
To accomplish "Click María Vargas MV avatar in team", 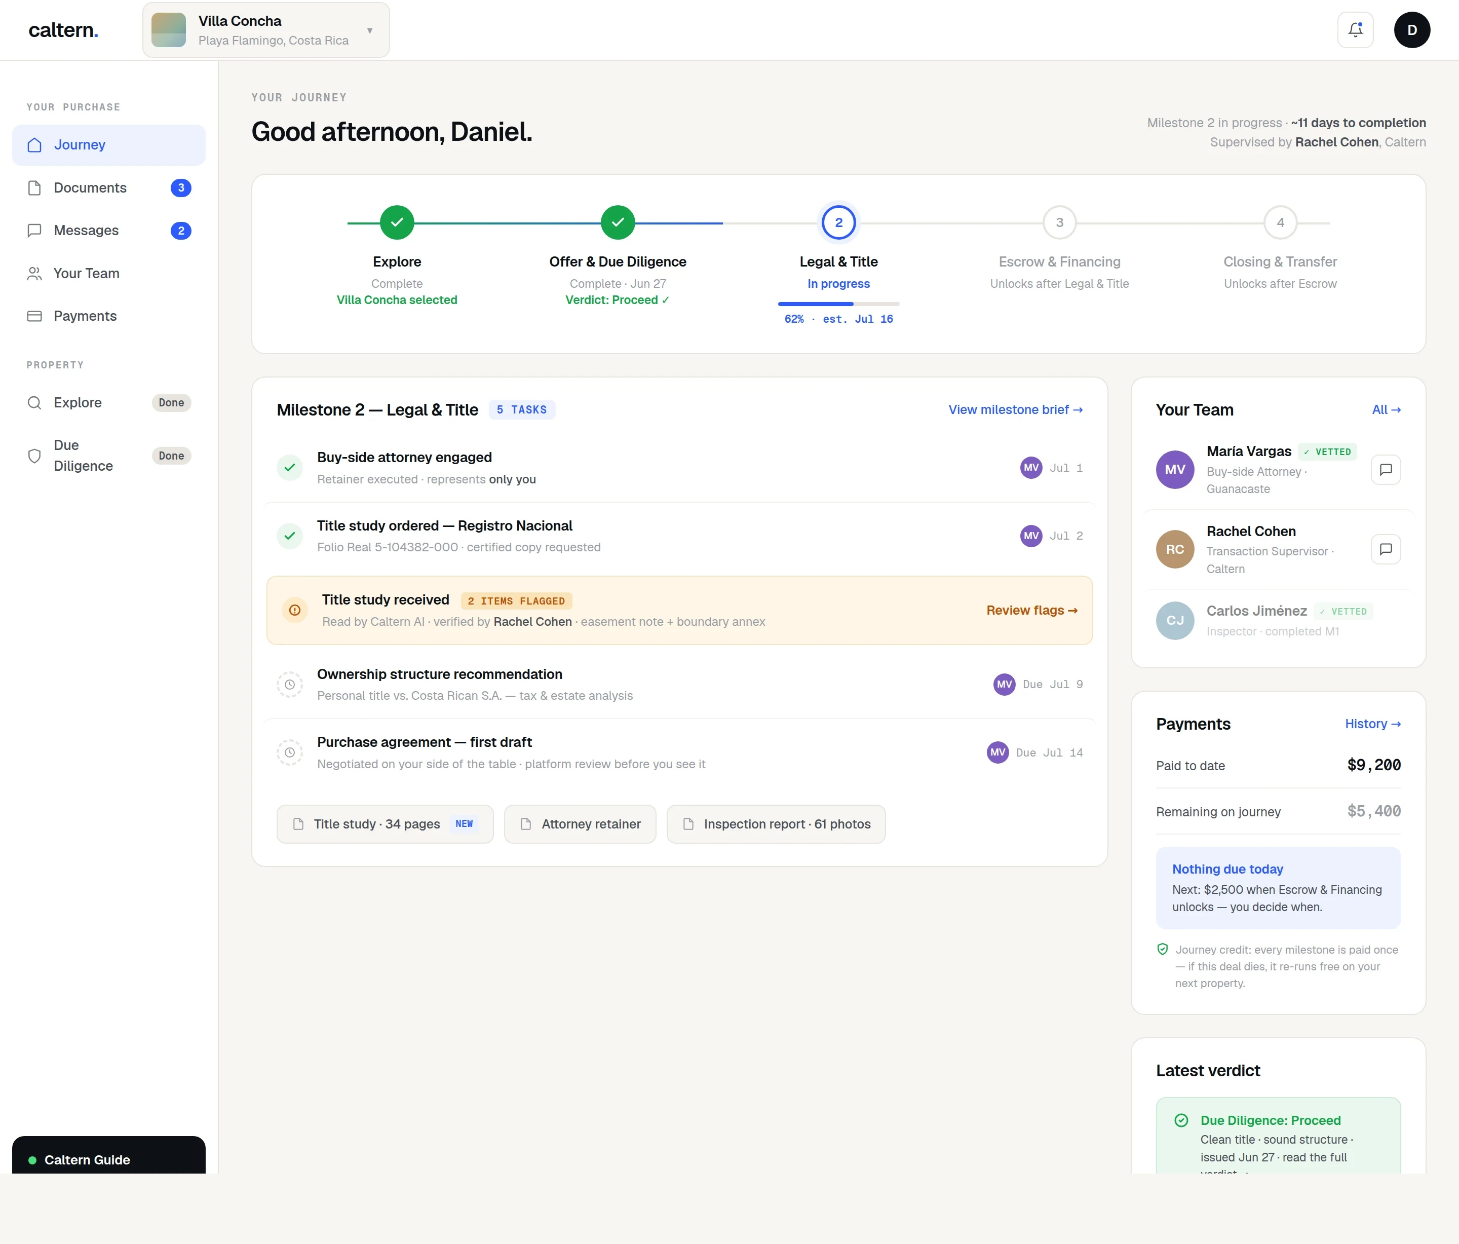I will click(1174, 470).
